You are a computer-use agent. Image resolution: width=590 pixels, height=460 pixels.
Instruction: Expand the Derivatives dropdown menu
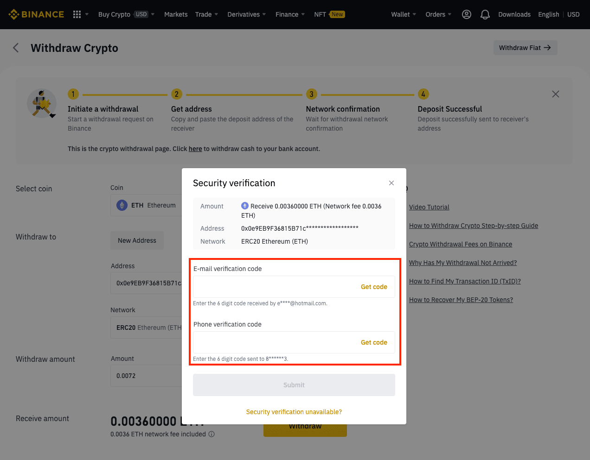click(247, 14)
